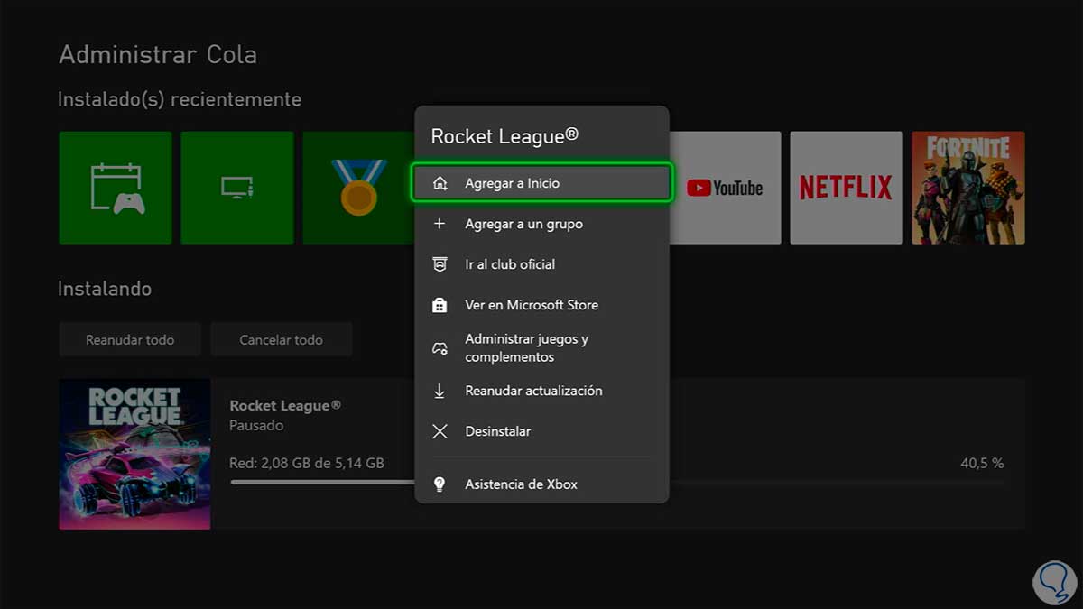This screenshot has height=609, width=1083.
Task: Click the Pausado status text
Action: (256, 426)
